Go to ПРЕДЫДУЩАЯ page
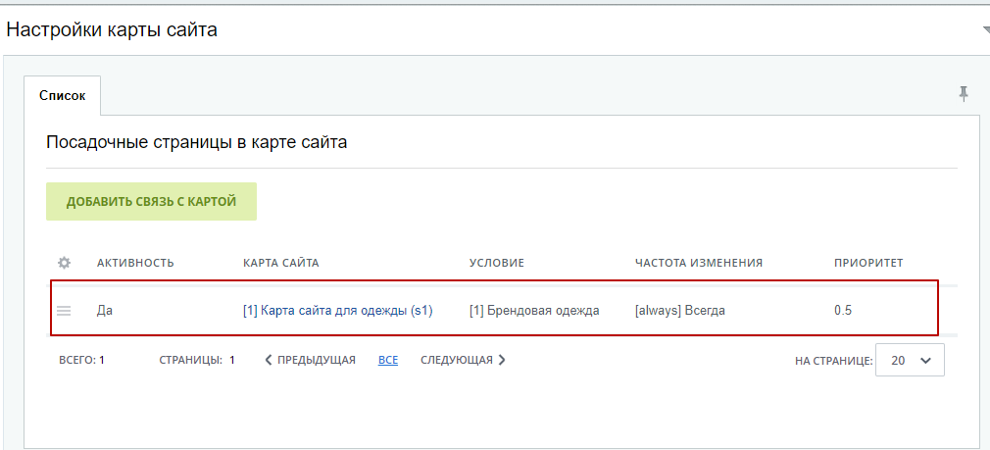Image resolution: width=990 pixels, height=450 pixels. [310, 360]
